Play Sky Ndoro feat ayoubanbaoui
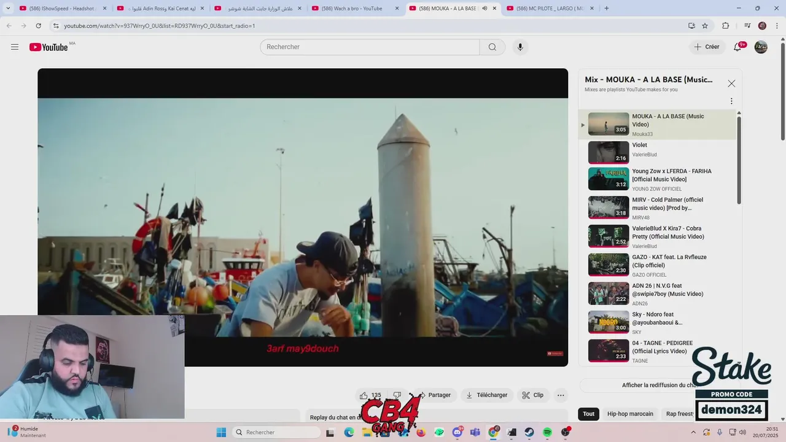 [x=657, y=322]
